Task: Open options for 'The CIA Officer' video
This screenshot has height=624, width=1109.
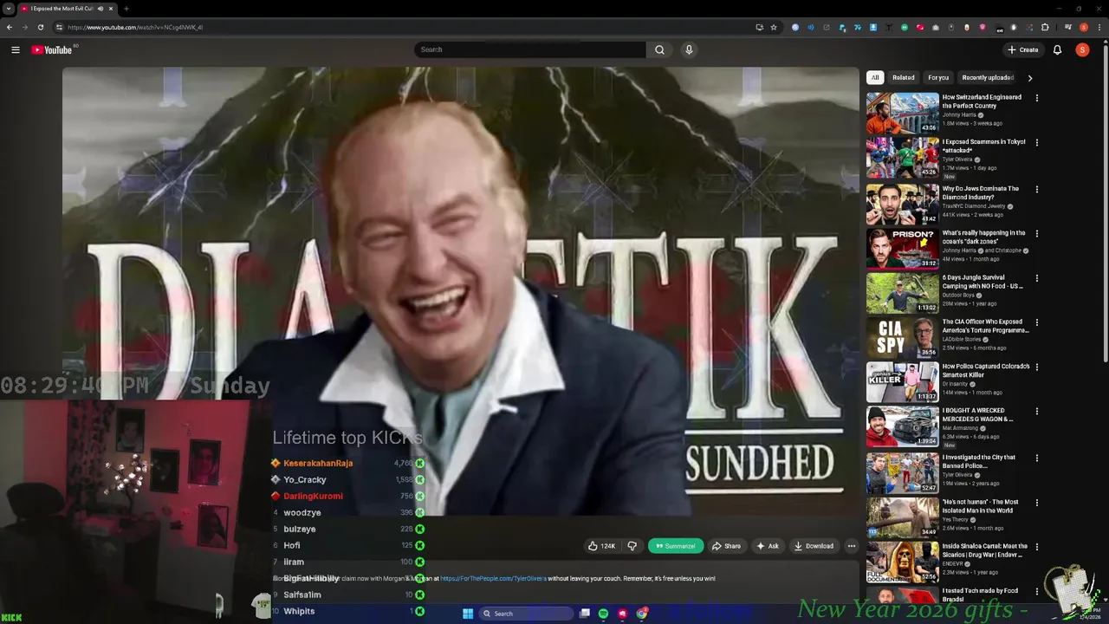Action: tap(1036, 322)
